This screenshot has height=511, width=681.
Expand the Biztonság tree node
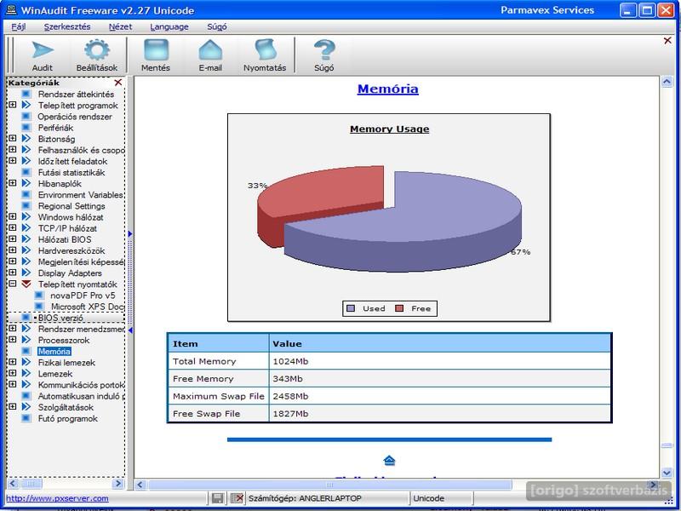[13, 139]
